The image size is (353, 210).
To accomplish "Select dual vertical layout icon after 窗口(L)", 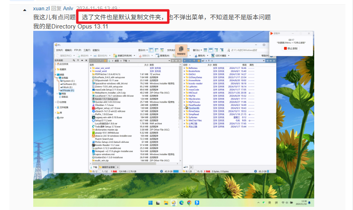I will (x=211, y=50).
